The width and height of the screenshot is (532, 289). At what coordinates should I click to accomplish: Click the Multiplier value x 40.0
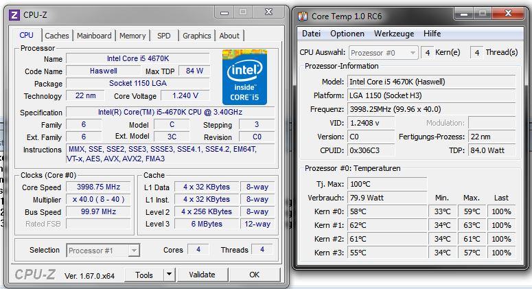click(98, 200)
